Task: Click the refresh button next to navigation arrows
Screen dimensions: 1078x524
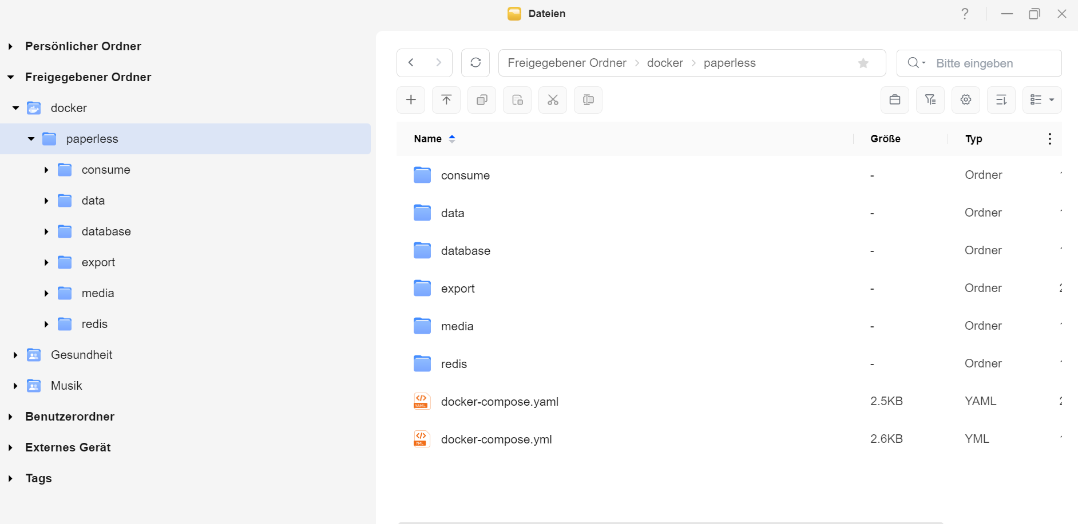Action: coord(475,63)
